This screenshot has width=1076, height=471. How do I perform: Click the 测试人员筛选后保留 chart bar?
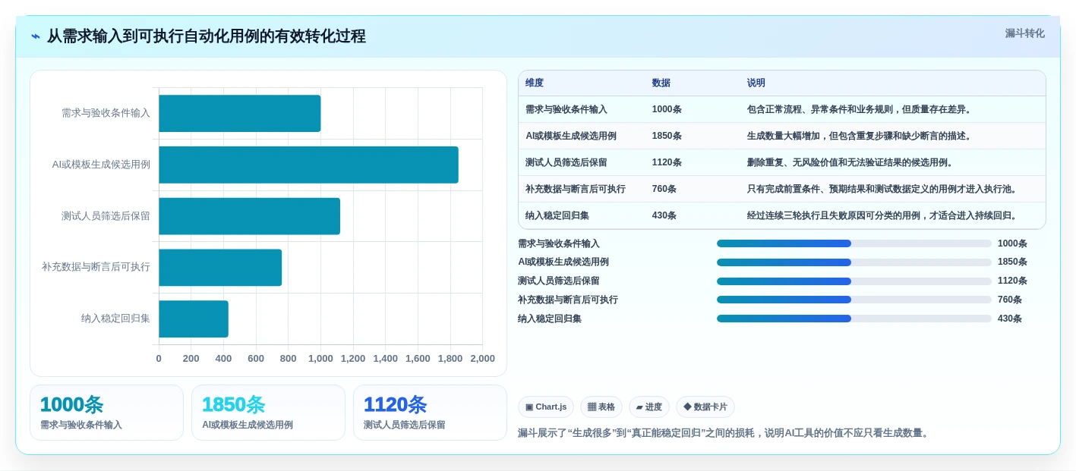click(249, 216)
